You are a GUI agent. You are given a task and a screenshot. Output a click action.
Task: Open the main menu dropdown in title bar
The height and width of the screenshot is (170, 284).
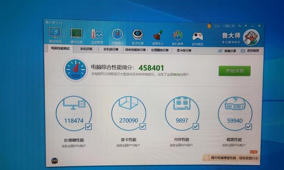coord(246,26)
